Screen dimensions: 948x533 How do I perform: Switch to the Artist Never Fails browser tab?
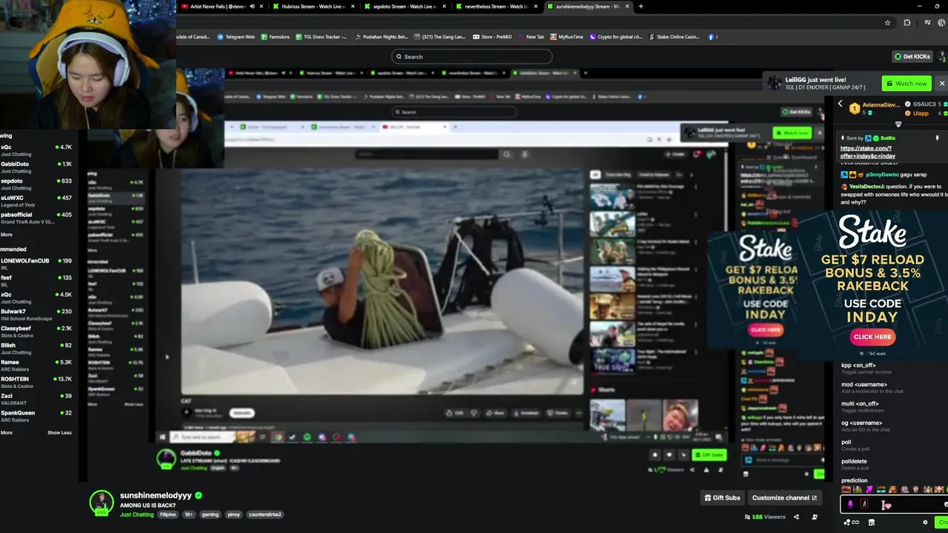(x=222, y=7)
